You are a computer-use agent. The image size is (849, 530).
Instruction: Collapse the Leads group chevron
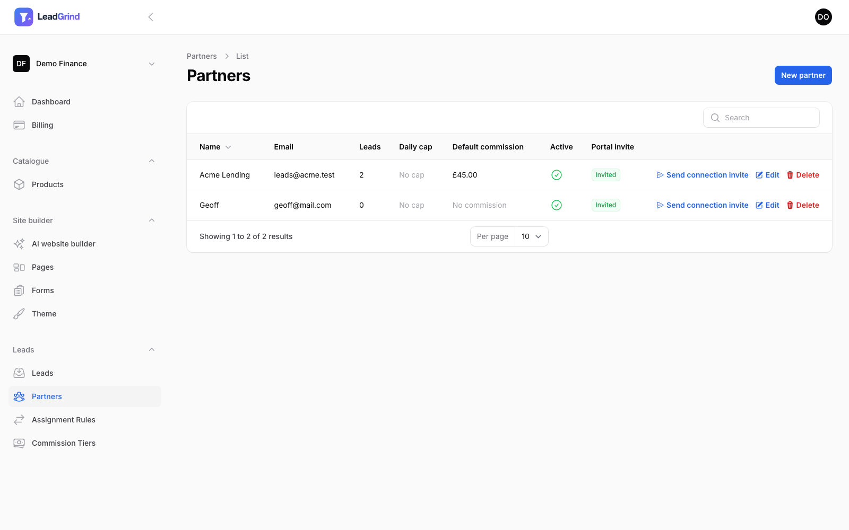point(152,350)
